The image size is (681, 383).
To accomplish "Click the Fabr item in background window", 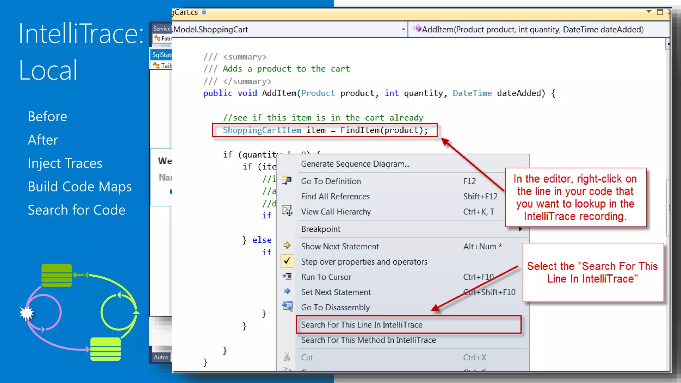I will [x=162, y=38].
